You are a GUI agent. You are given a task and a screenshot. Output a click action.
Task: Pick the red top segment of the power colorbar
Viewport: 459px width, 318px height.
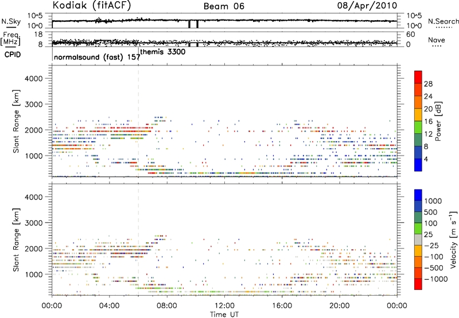click(418, 77)
